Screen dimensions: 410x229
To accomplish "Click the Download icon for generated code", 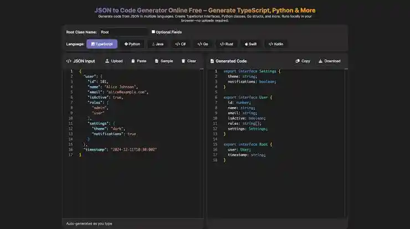I will pos(320,61).
